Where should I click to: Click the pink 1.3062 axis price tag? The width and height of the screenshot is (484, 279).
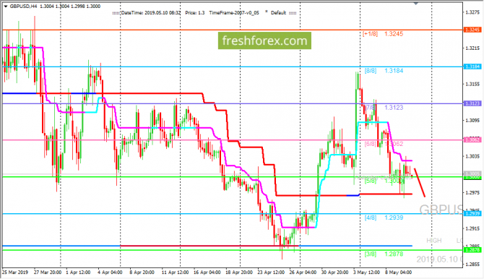[472, 140]
